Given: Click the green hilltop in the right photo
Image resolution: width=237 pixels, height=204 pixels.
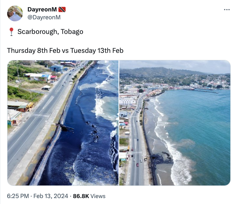Looking at the screenshot, I should (x=159, y=71).
